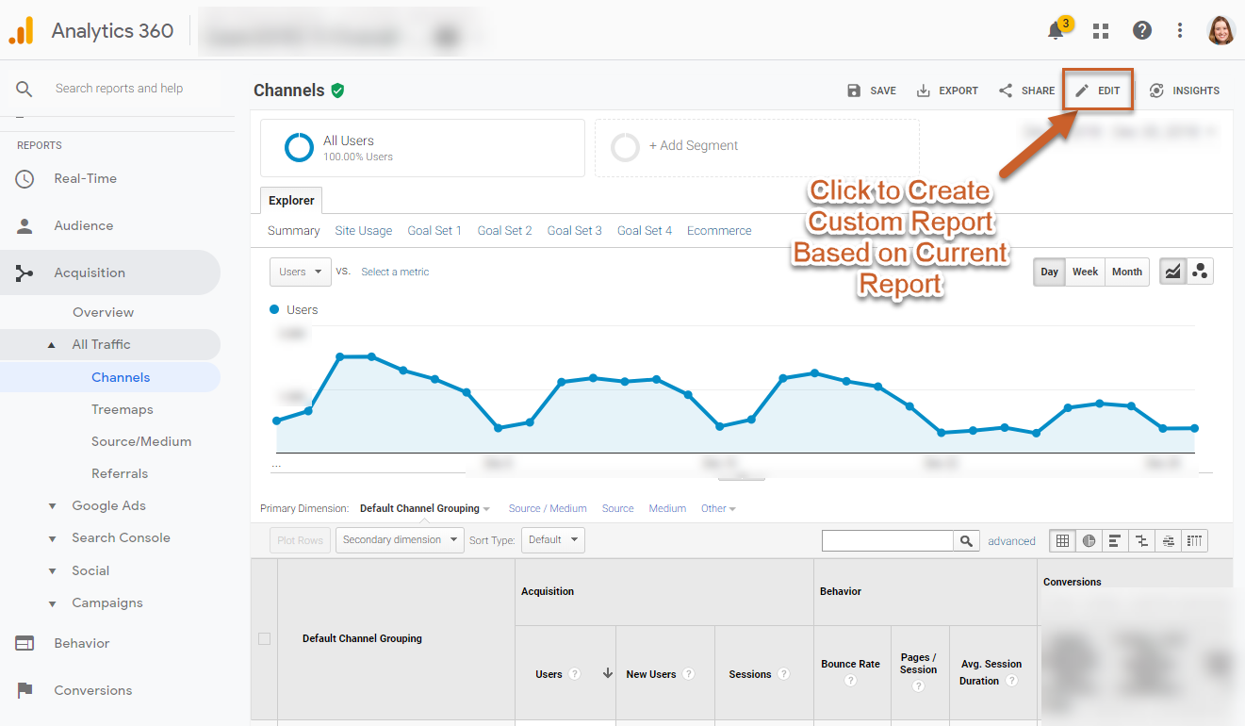Tick the select-all rows checkbox
The image size is (1245, 726).
coord(264,638)
